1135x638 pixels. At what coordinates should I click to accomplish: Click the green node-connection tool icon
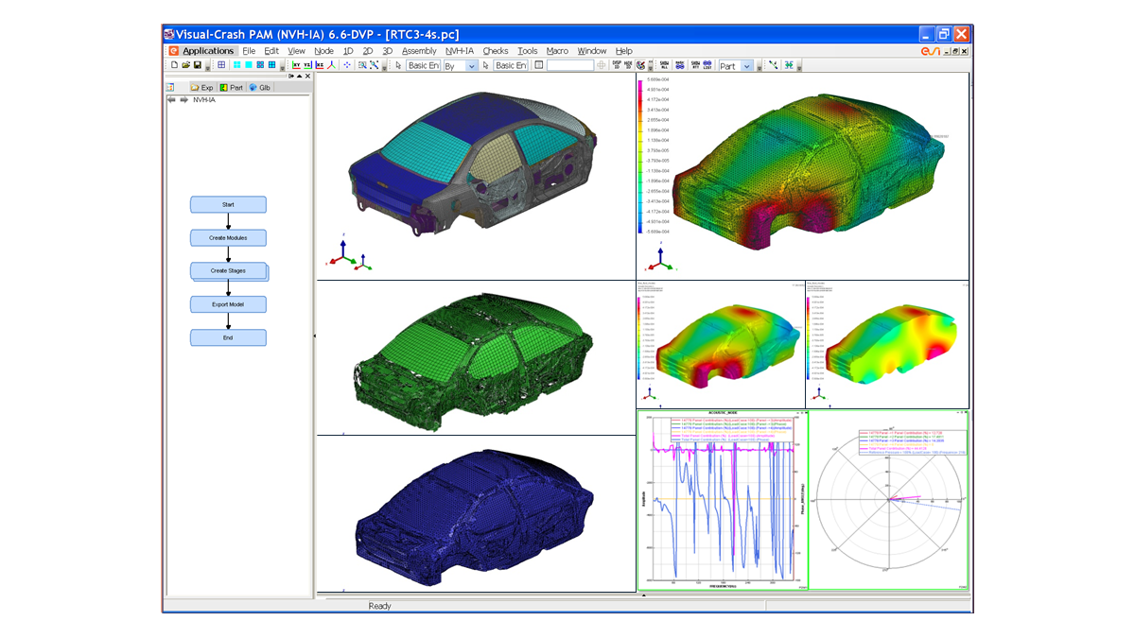pyautogui.click(x=773, y=65)
